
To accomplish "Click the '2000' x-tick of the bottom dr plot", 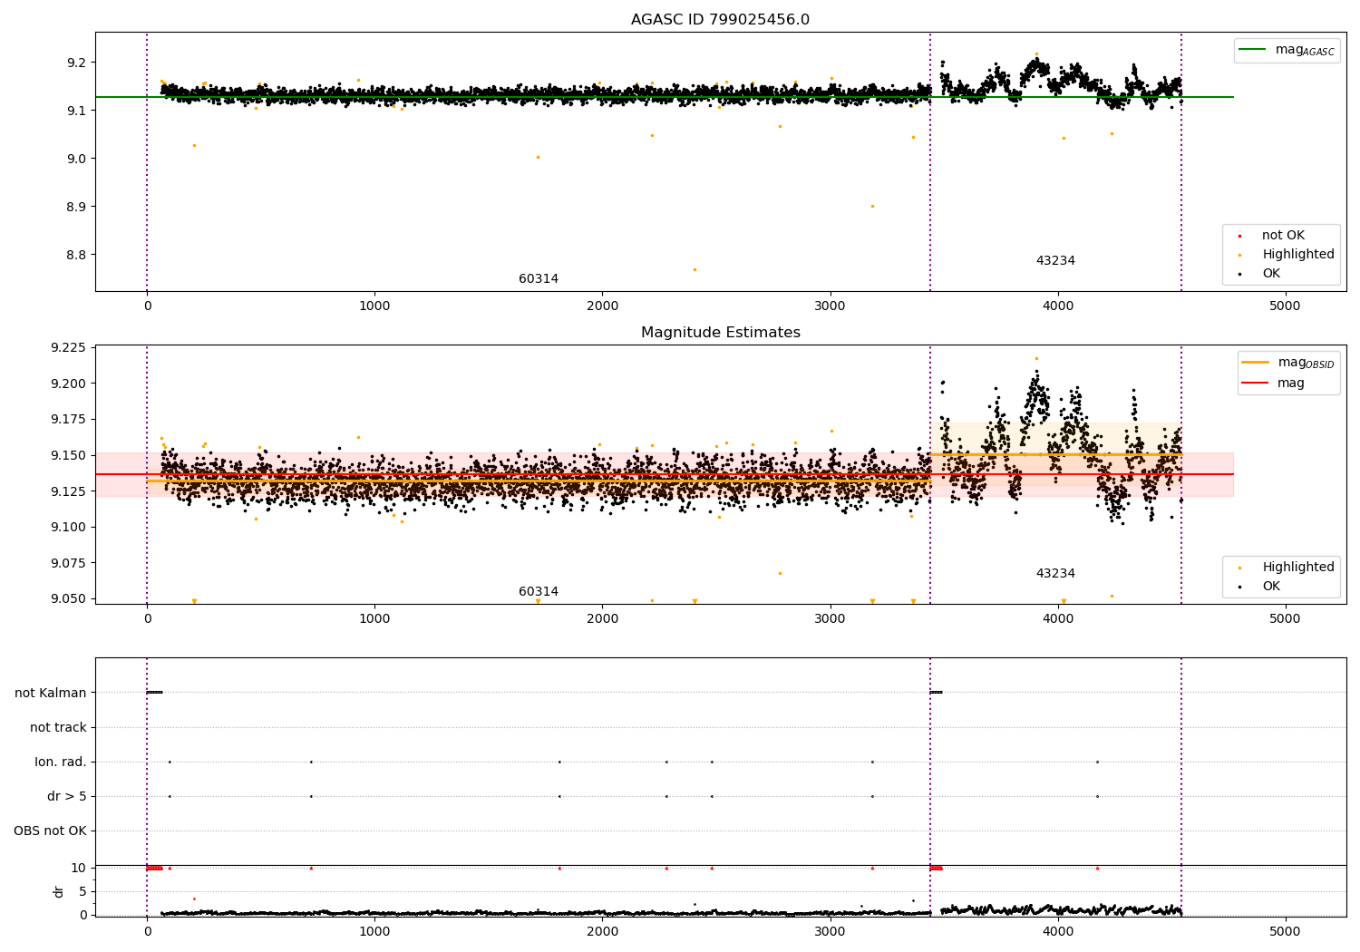I will [603, 932].
